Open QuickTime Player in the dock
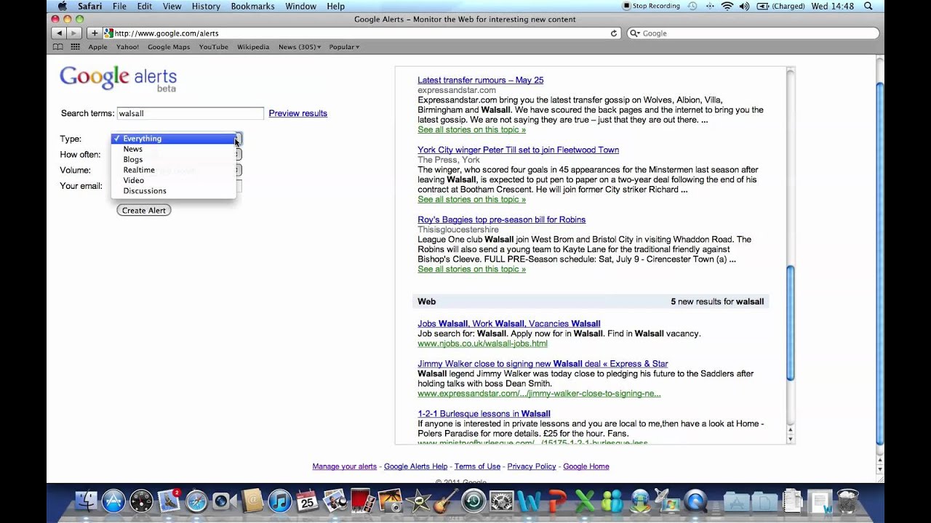Viewport: 931px width, 523px height. pos(695,500)
